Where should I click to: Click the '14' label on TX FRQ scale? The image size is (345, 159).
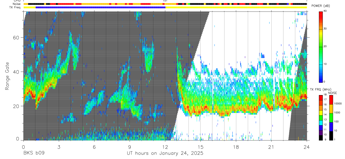pyautogui.click(x=325, y=115)
